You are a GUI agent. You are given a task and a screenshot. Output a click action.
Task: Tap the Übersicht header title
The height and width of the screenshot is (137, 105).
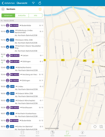(x=22, y=3)
